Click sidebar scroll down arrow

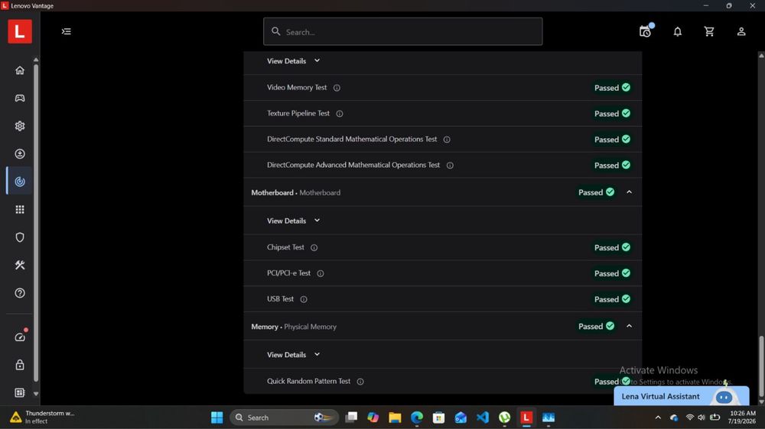click(36, 393)
